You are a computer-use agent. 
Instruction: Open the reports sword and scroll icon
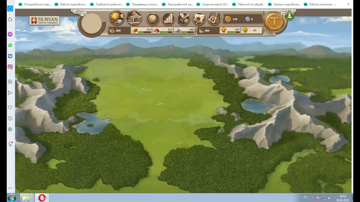coord(184,19)
